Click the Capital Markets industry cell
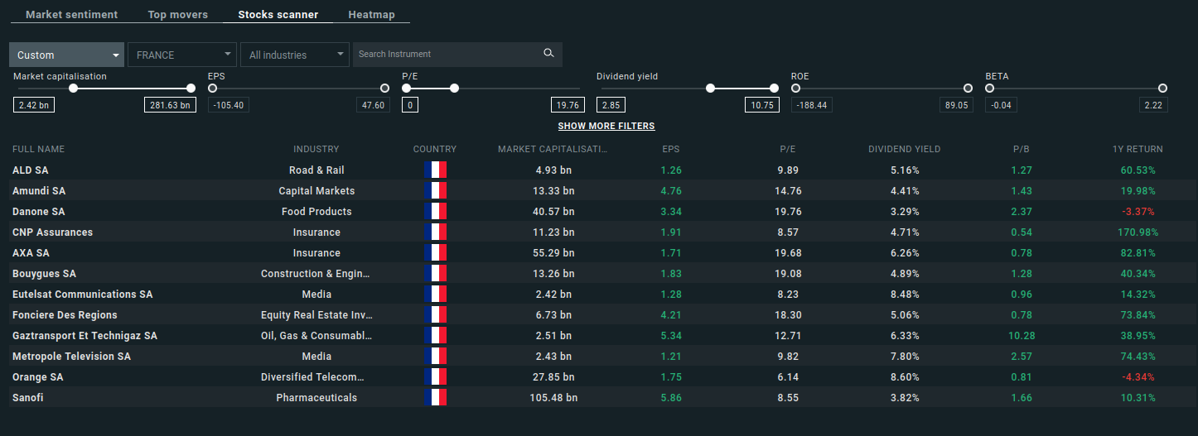The image size is (1198, 436). pyautogui.click(x=316, y=191)
